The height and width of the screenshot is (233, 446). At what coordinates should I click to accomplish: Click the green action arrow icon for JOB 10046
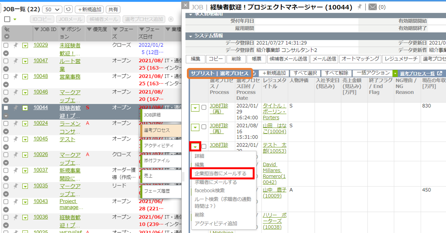click(x=25, y=93)
